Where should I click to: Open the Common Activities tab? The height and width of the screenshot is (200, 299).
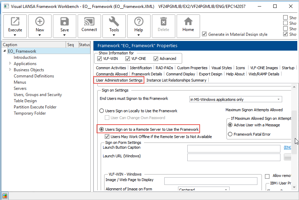[111, 68]
